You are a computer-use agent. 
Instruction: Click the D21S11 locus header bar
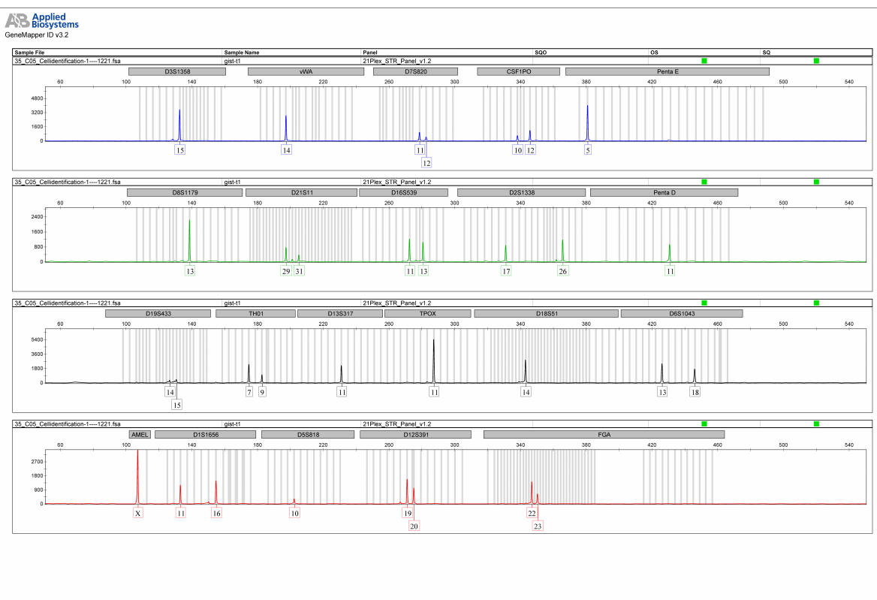coord(302,192)
